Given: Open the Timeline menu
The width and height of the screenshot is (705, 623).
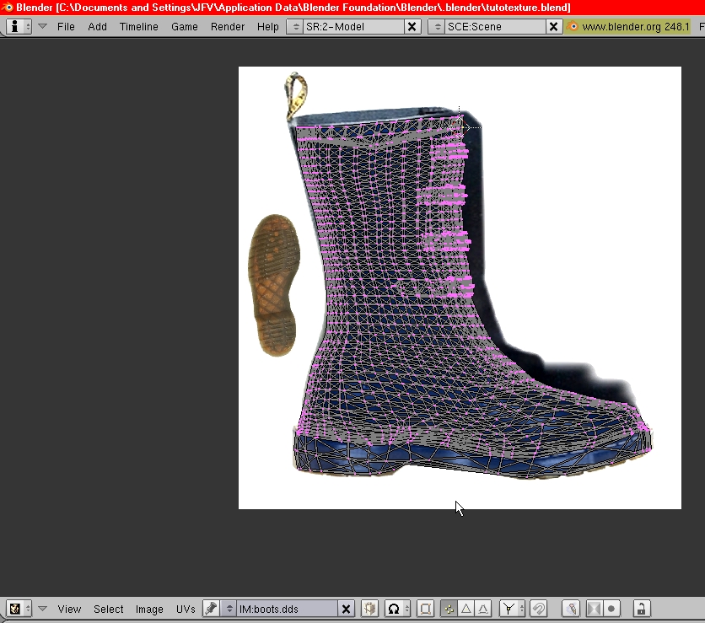Looking at the screenshot, I should point(139,26).
